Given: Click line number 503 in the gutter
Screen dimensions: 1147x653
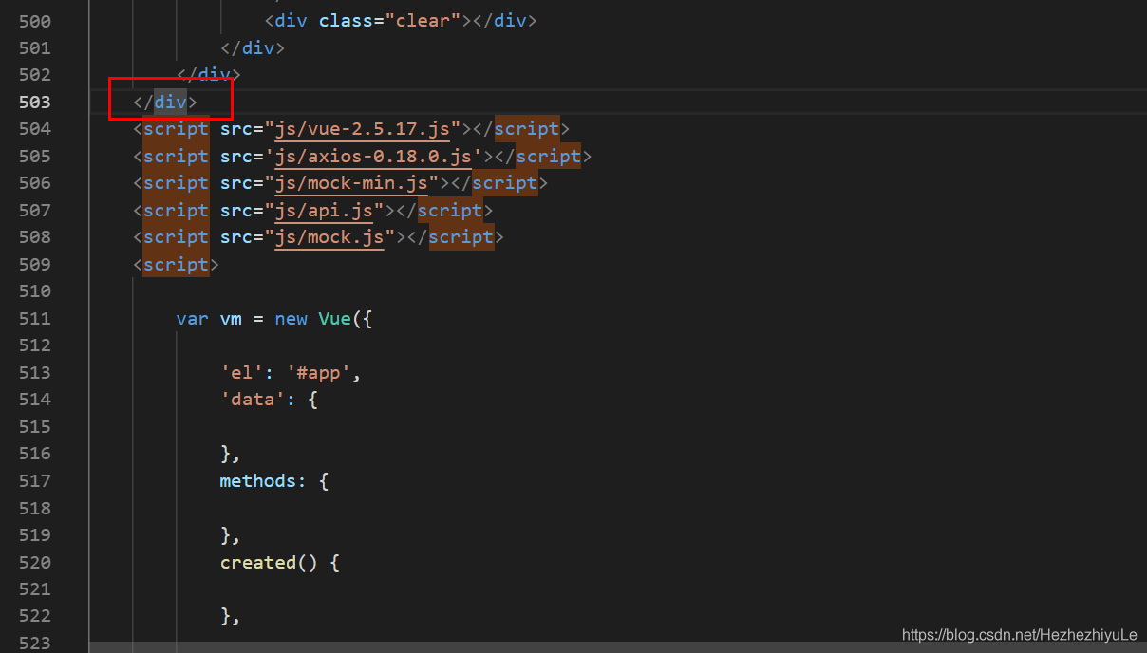Looking at the screenshot, I should (x=35, y=102).
